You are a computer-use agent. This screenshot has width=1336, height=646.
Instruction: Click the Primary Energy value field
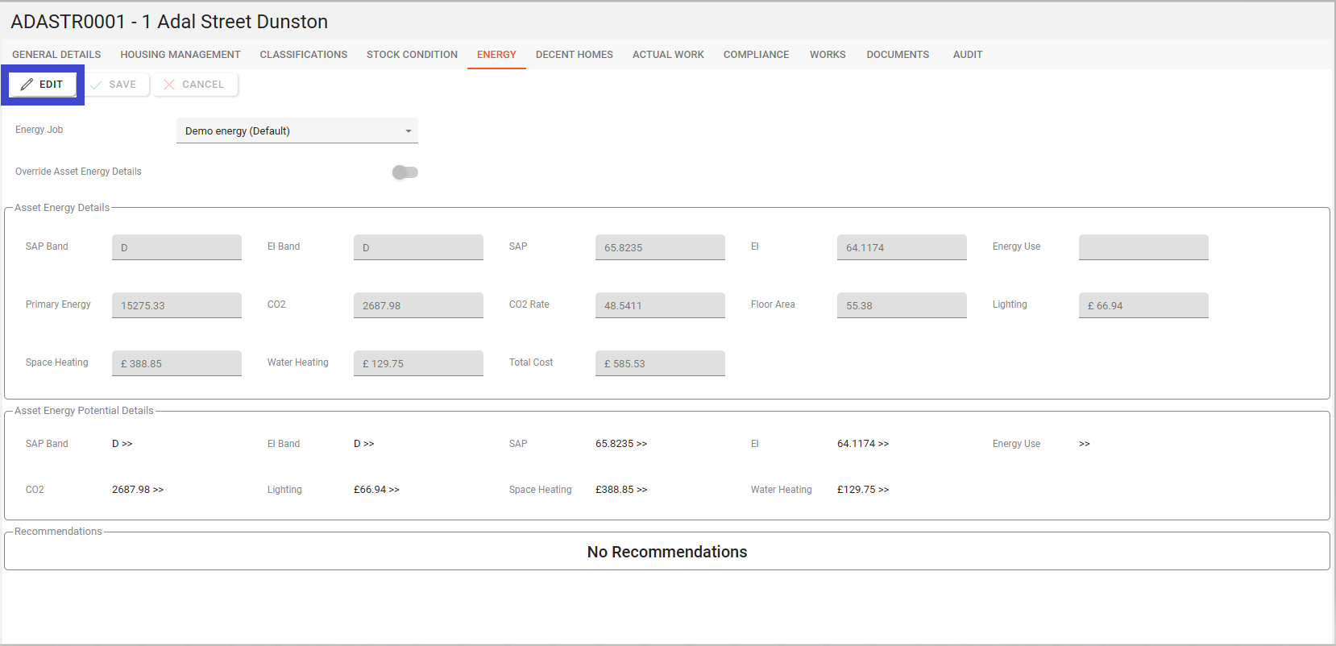[x=176, y=305]
